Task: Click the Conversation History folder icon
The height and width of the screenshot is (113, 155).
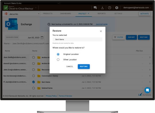Action: (39, 76)
